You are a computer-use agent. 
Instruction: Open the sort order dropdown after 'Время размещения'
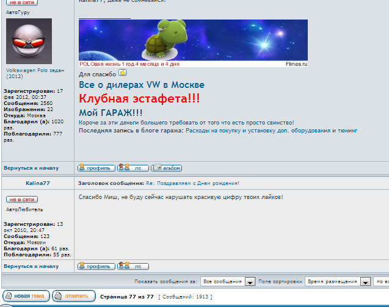pos(382,281)
